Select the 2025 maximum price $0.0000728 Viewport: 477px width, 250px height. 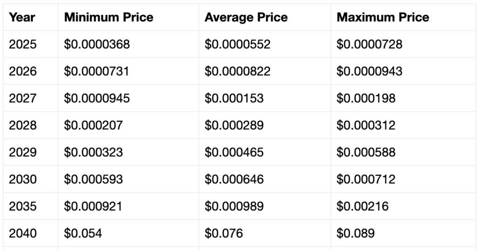pyautogui.click(x=369, y=44)
